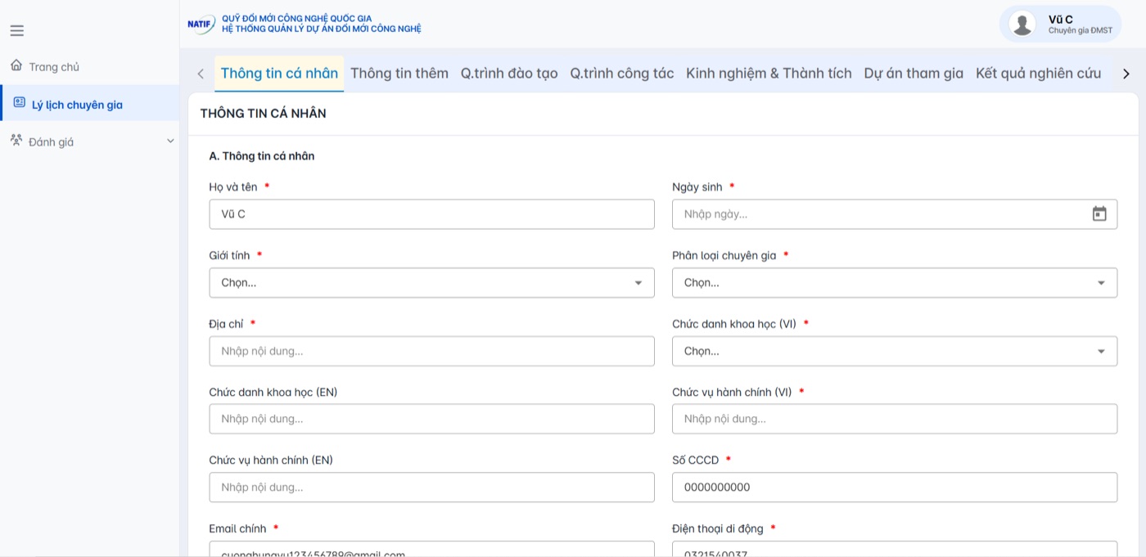Click the Họ và tên input field
Image resolution: width=1146 pixels, height=557 pixels.
point(431,214)
